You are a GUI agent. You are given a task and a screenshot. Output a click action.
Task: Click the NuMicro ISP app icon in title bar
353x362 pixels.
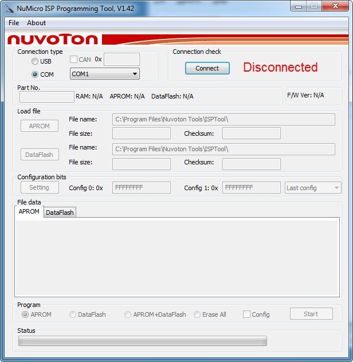coord(9,9)
